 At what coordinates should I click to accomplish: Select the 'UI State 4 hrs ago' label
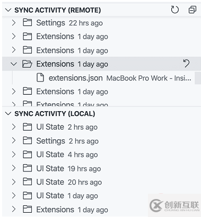pyautogui.click(x=67, y=155)
